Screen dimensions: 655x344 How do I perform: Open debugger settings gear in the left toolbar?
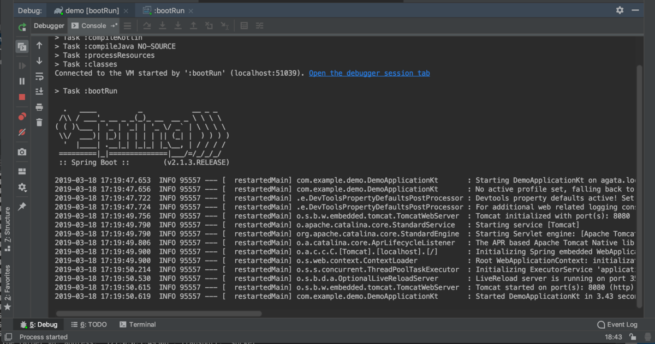(x=22, y=187)
